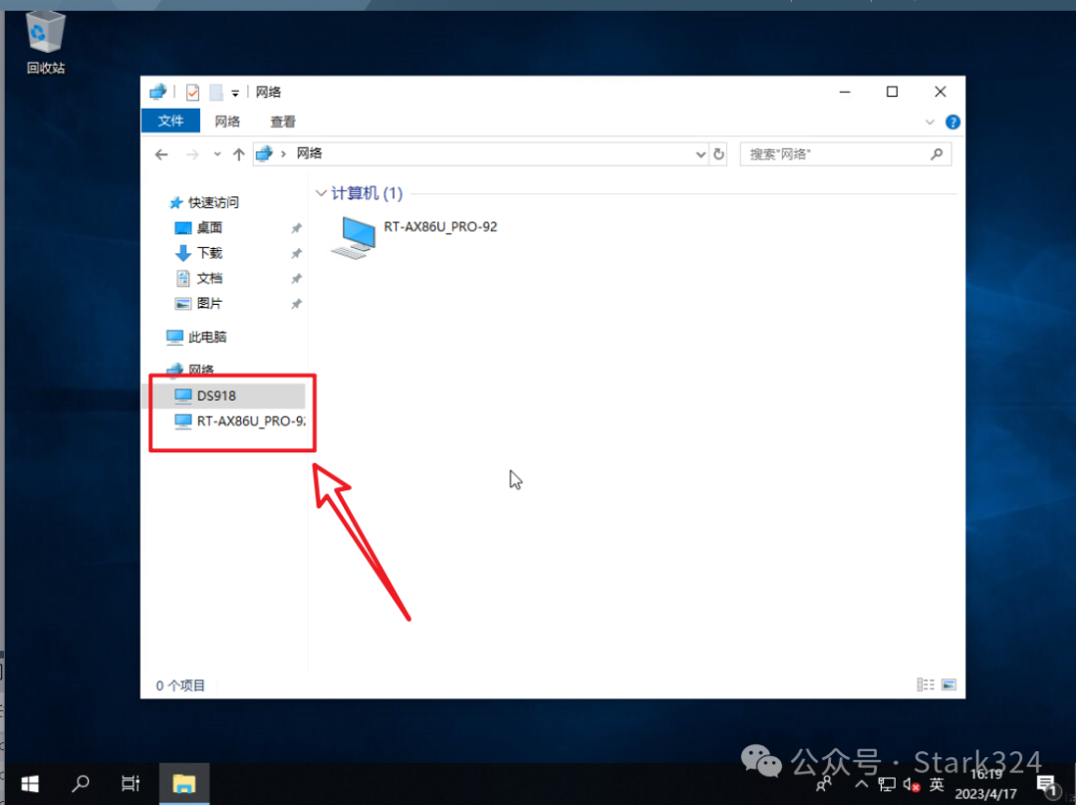Click File Explorer taskbar button
The image size is (1076, 805).
tap(184, 783)
